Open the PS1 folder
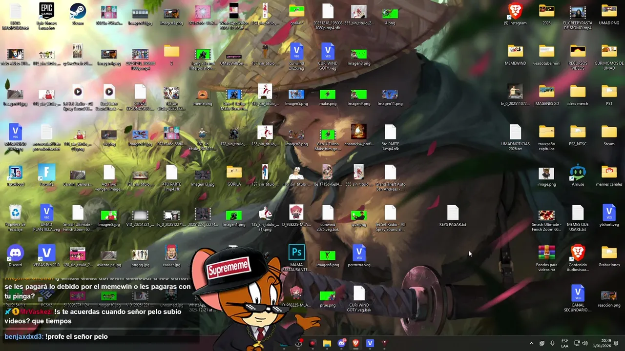Screen dimensions: 625x351 (x=609, y=95)
